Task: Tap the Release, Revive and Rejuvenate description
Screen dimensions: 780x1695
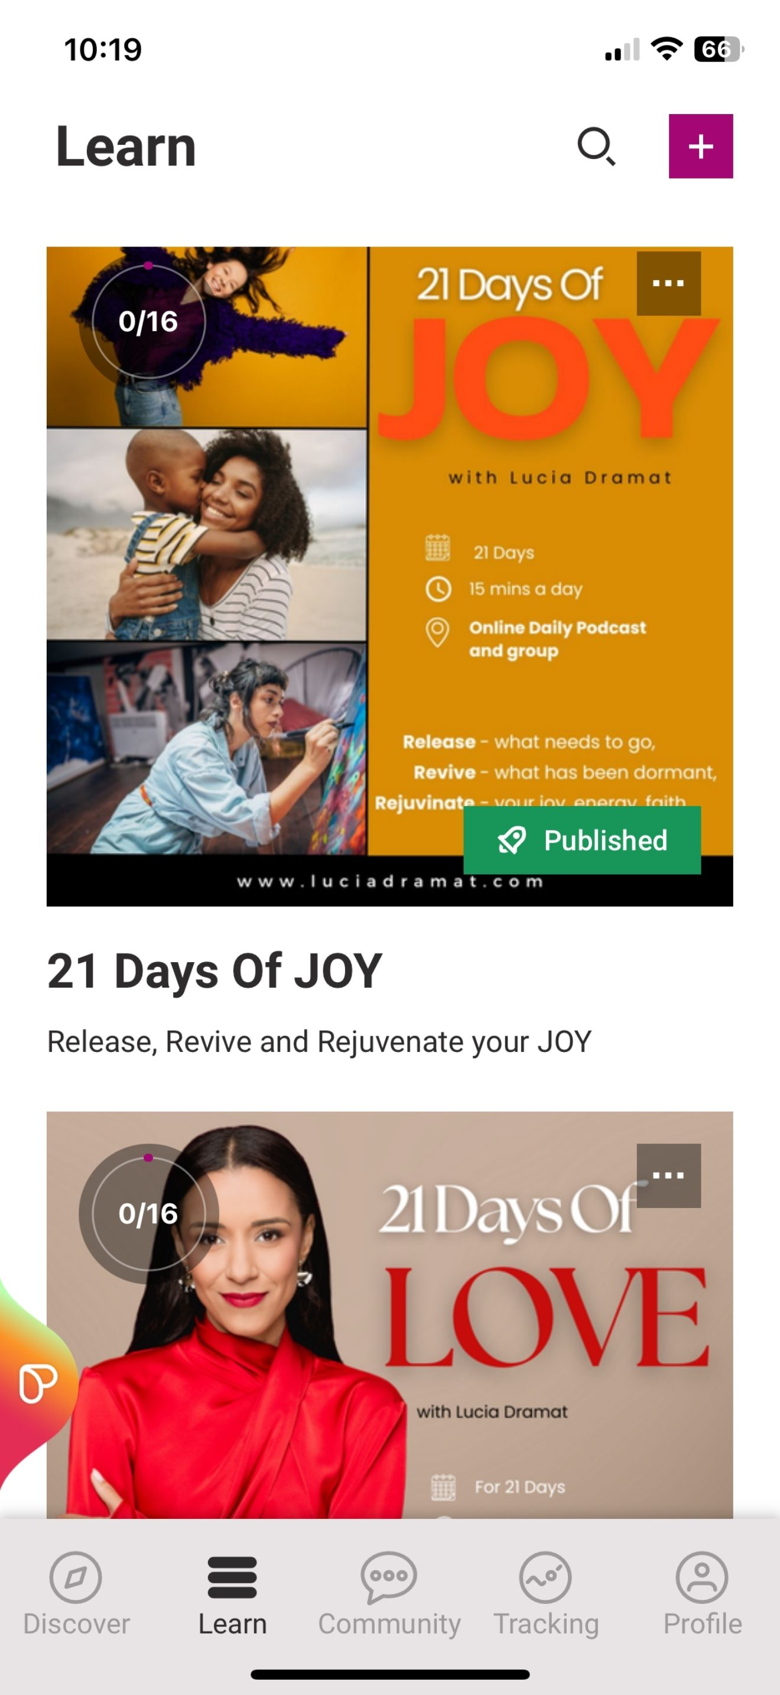Action: point(319,1043)
